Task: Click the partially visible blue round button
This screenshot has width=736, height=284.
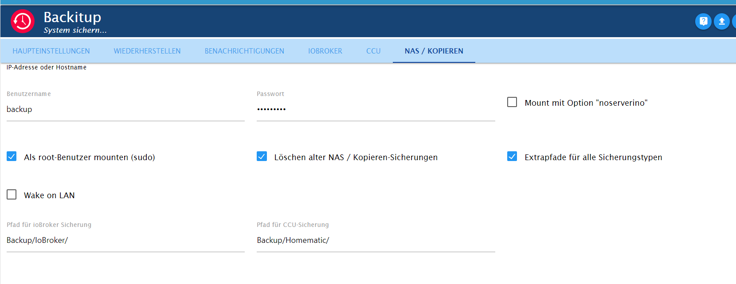Action: click(734, 21)
